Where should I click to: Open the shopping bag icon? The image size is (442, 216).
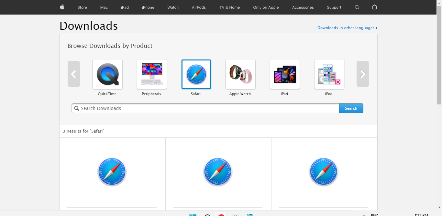pyautogui.click(x=374, y=7)
